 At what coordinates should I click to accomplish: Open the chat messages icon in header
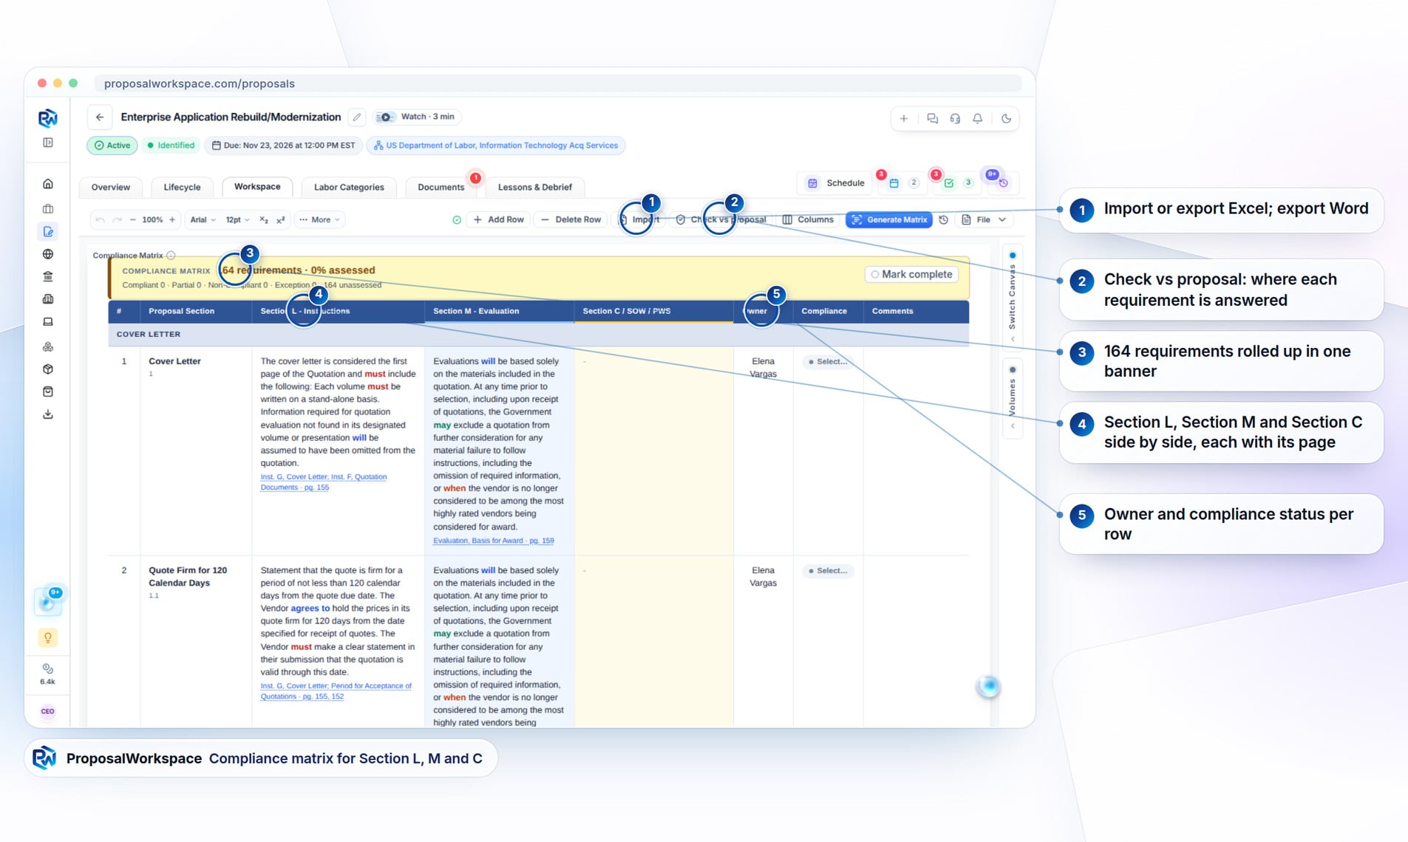pos(932,118)
